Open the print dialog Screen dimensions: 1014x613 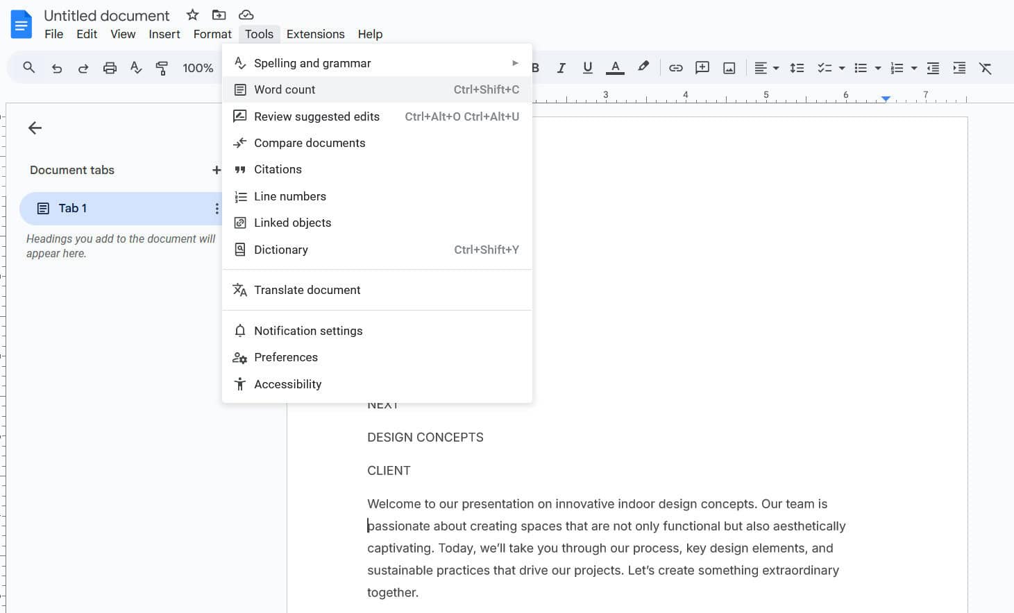(x=110, y=67)
